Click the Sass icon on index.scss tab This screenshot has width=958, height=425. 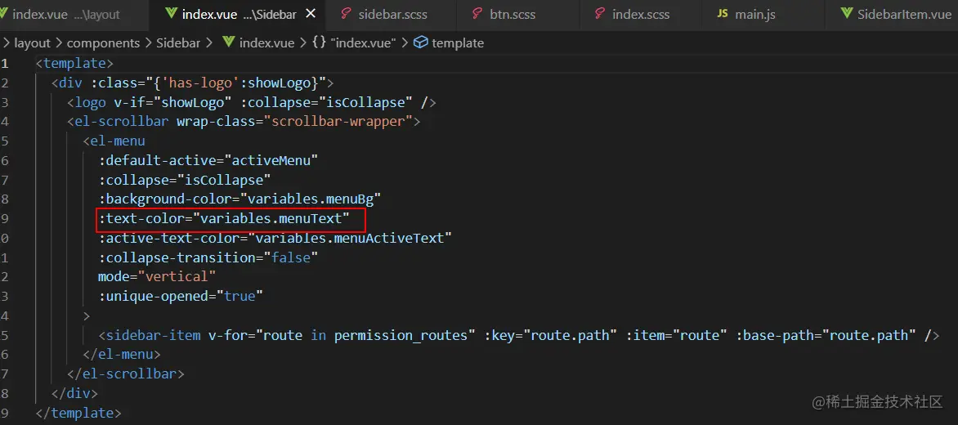(600, 15)
